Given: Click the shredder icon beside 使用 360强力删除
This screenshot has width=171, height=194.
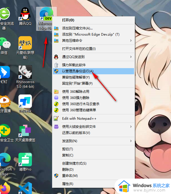Looking at the screenshot, I should click(x=56, y=98).
